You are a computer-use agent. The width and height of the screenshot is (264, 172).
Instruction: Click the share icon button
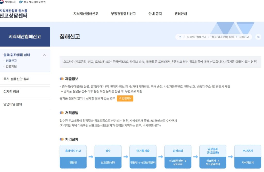258,37
